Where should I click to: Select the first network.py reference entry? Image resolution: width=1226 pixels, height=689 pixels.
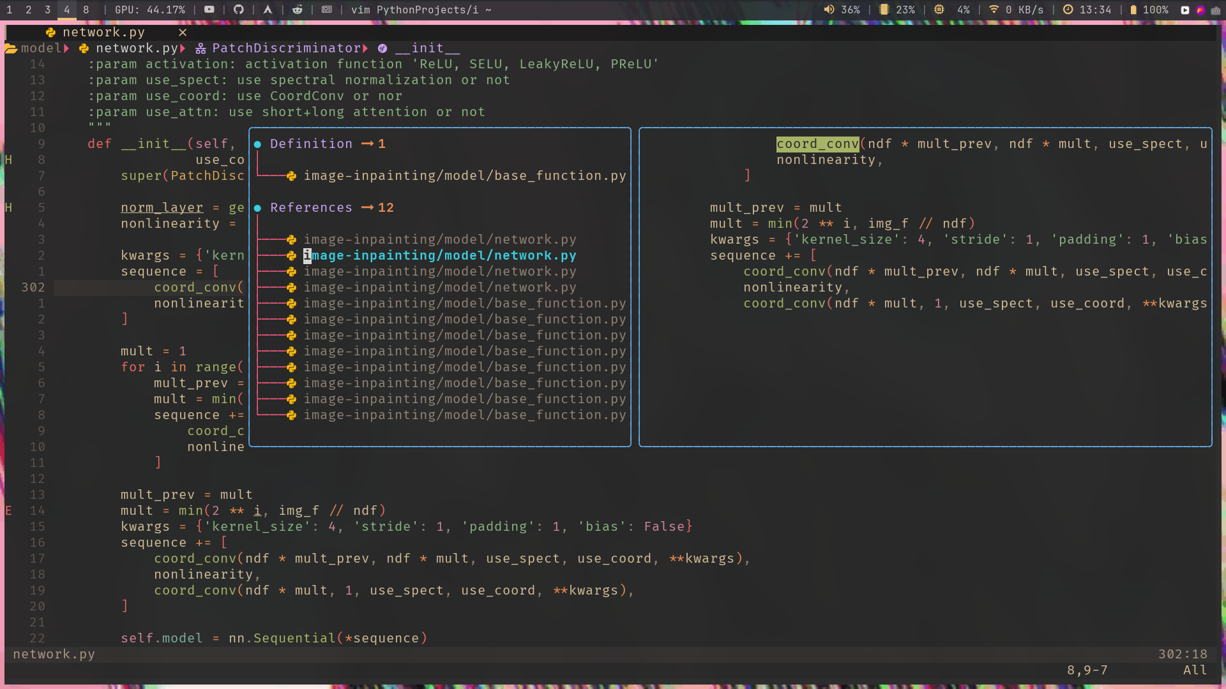tap(439, 240)
